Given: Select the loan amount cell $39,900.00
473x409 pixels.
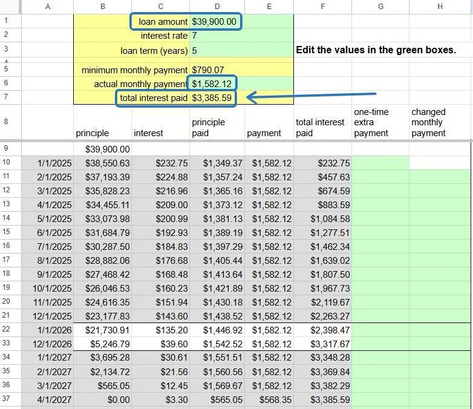Looking at the screenshot, I should (x=217, y=21).
